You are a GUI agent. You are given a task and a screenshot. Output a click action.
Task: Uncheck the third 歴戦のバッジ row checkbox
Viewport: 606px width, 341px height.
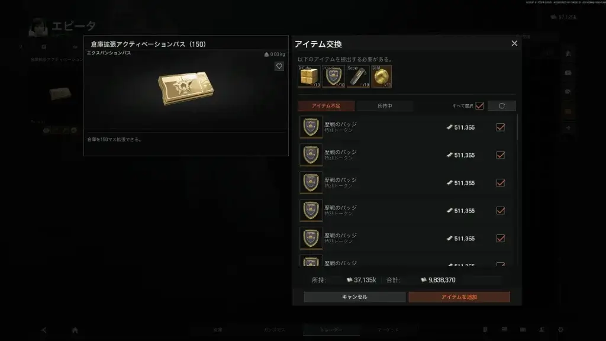(501, 183)
